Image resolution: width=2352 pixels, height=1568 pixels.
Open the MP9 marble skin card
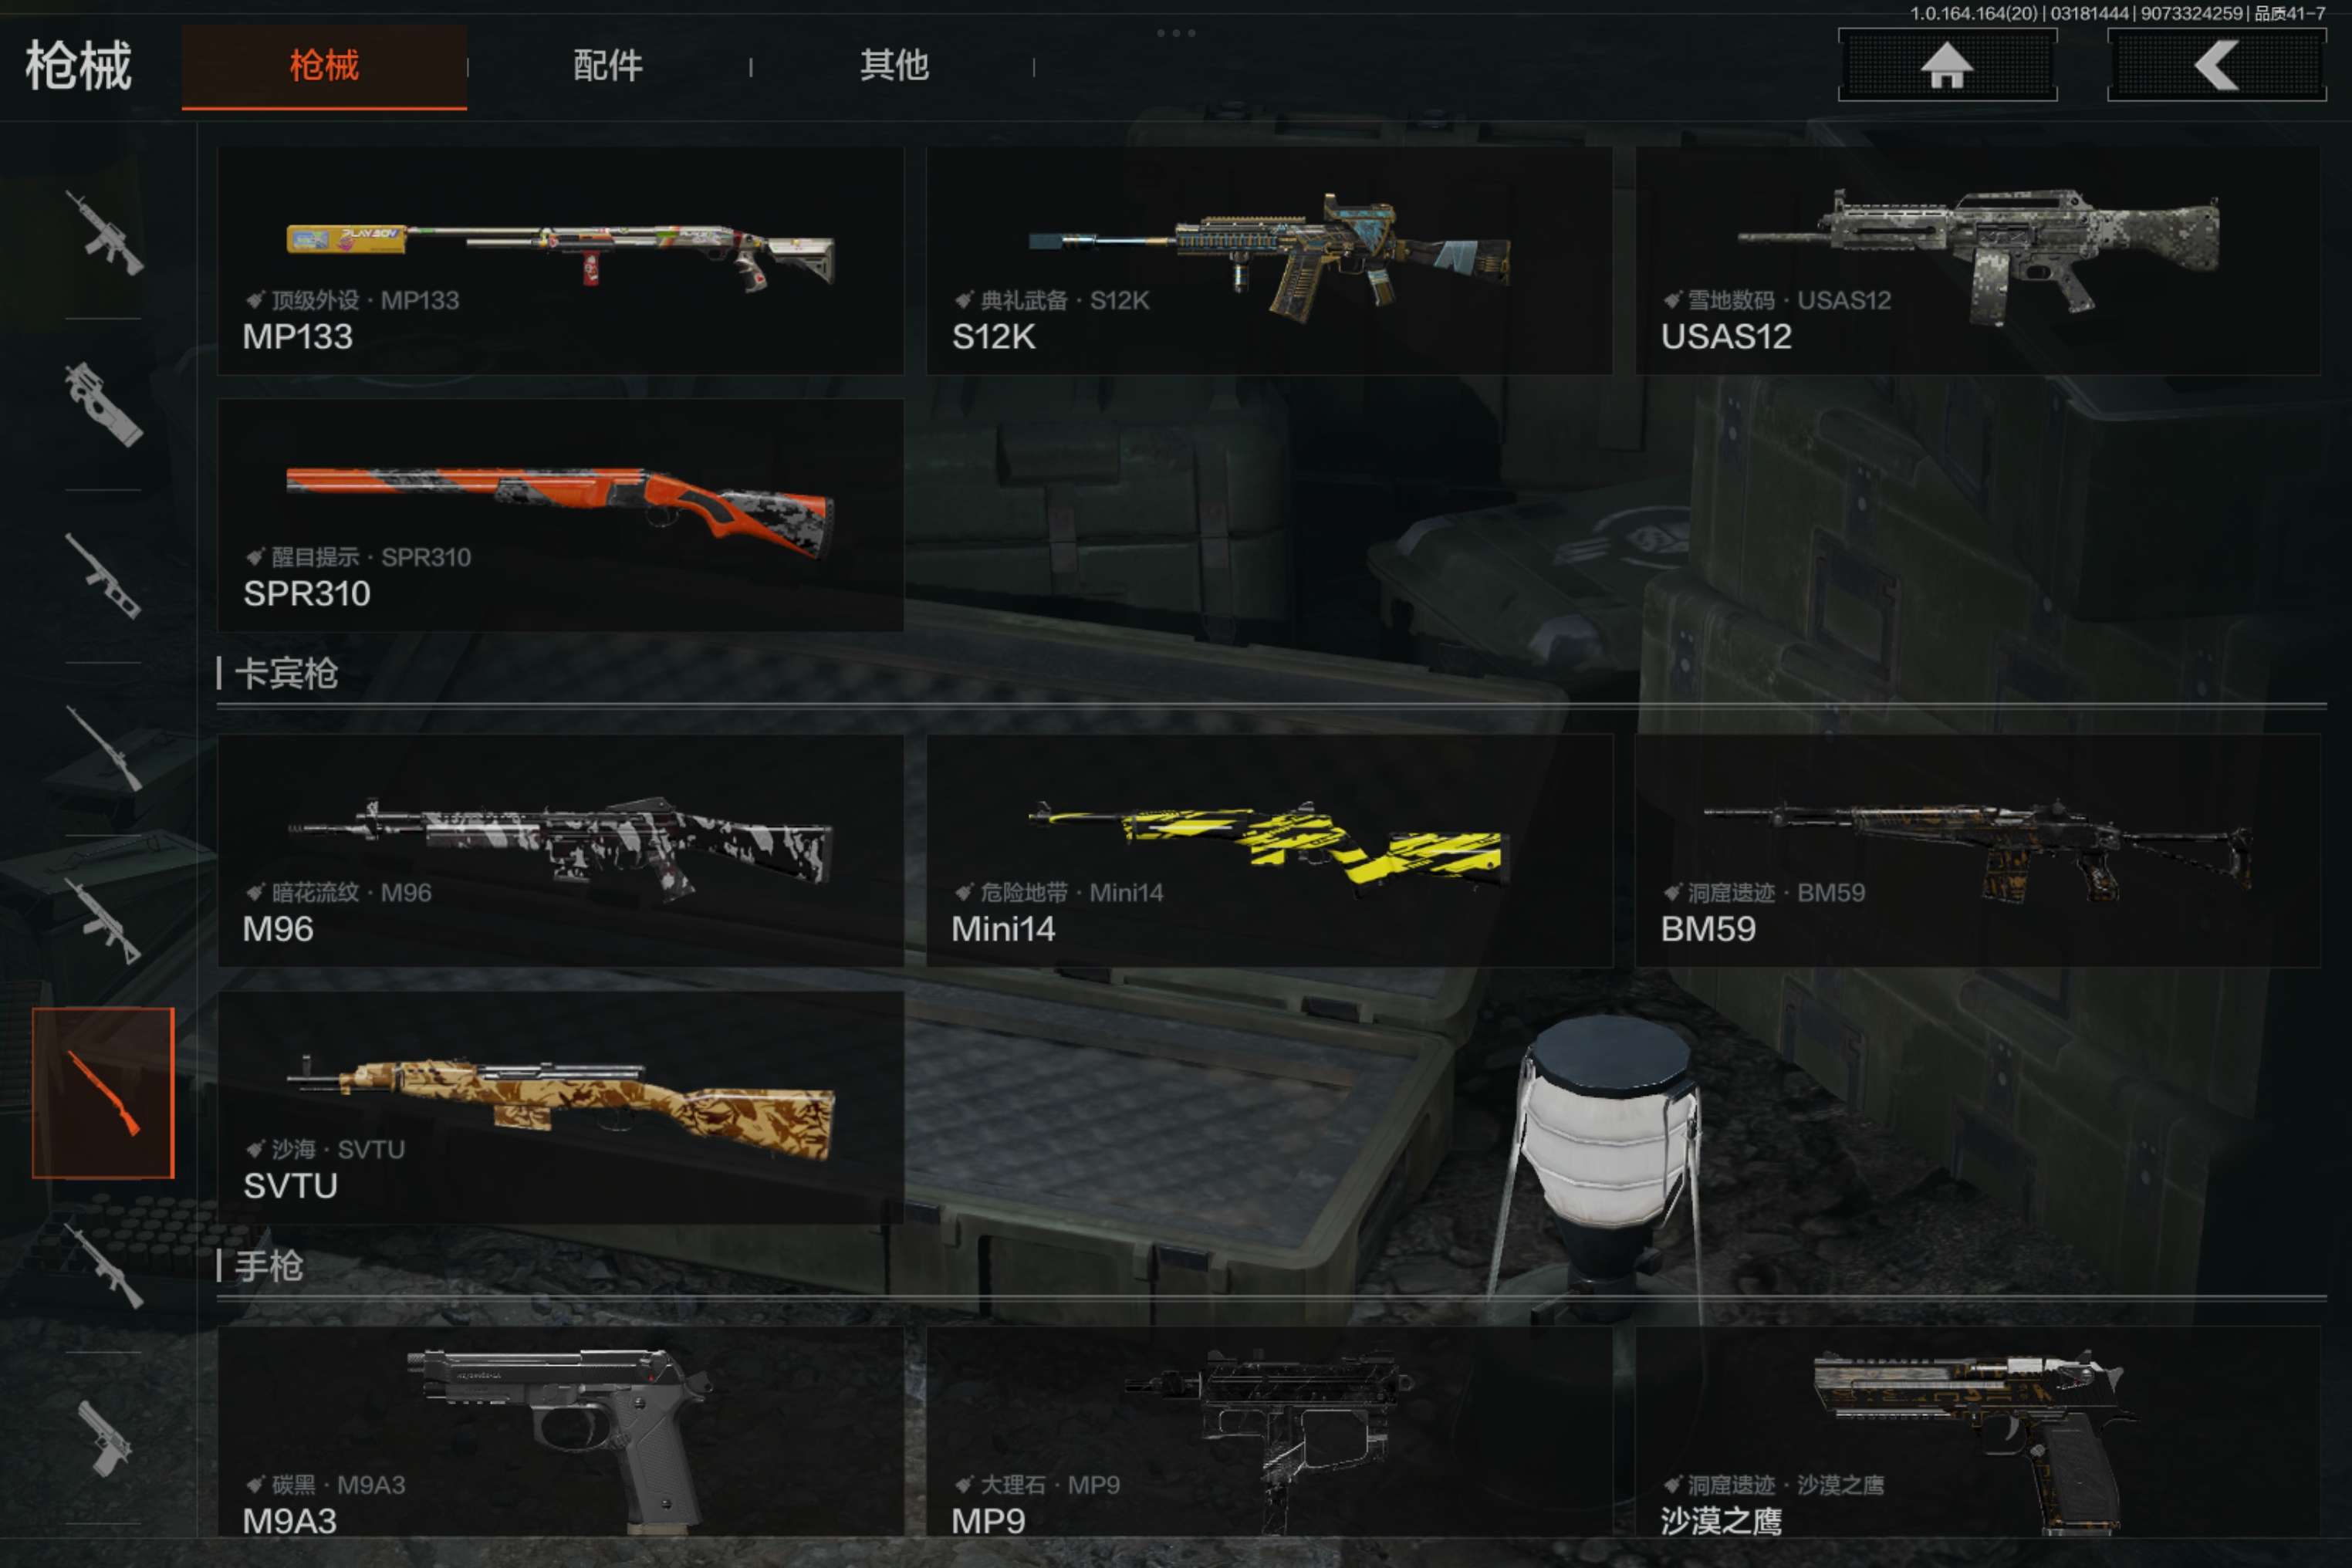pos(1269,1432)
